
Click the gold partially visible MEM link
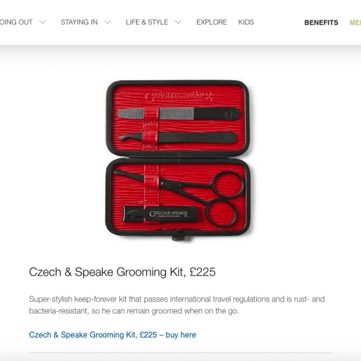coord(355,23)
